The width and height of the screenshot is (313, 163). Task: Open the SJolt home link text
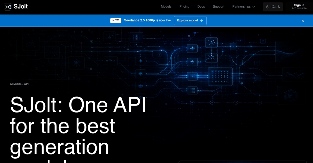[x=20, y=7]
